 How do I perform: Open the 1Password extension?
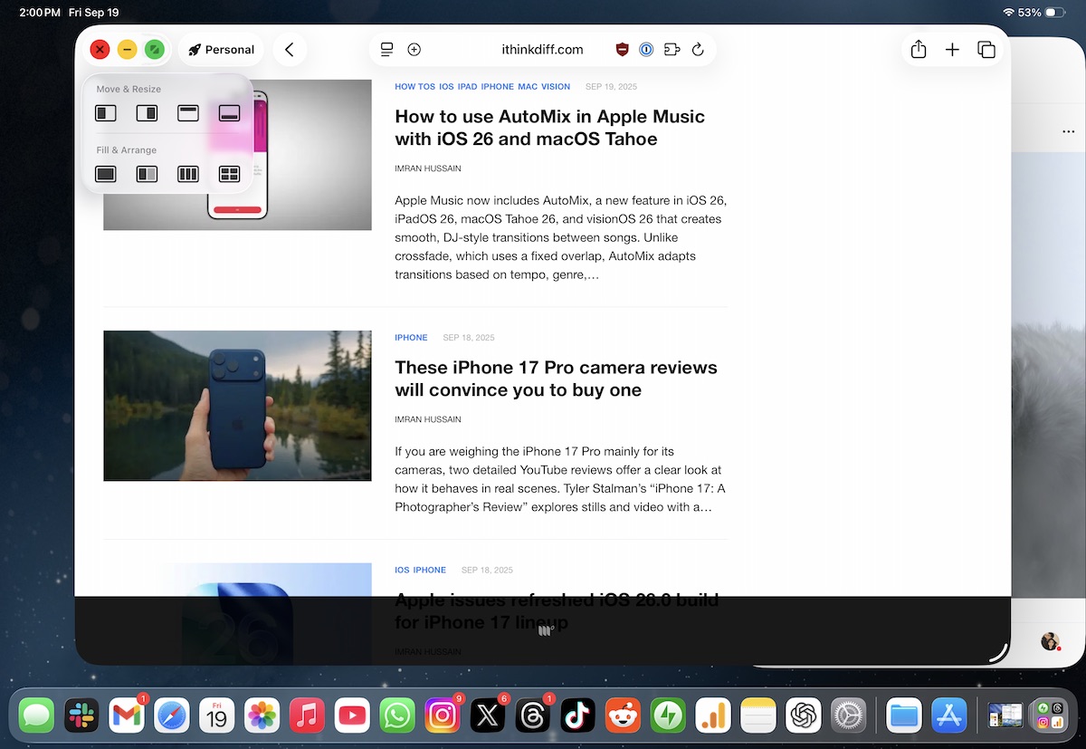(x=646, y=50)
